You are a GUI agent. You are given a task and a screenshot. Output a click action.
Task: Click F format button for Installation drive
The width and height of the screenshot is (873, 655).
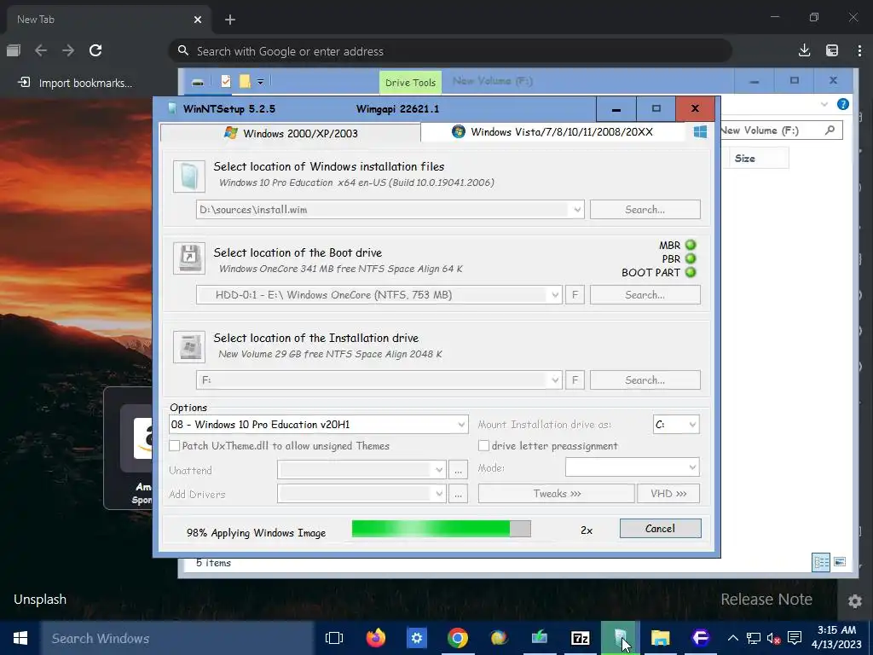[x=575, y=380]
